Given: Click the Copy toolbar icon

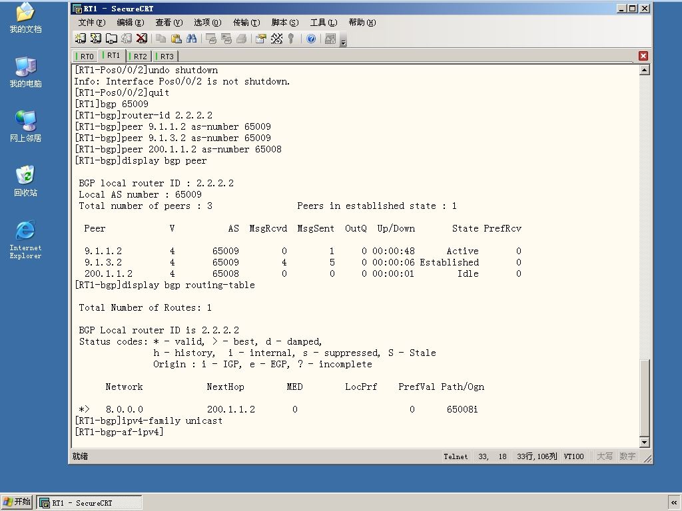Looking at the screenshot, I should click(161, 39).
